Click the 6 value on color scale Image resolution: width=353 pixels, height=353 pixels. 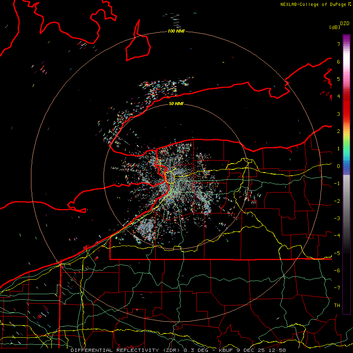point(338,62)
